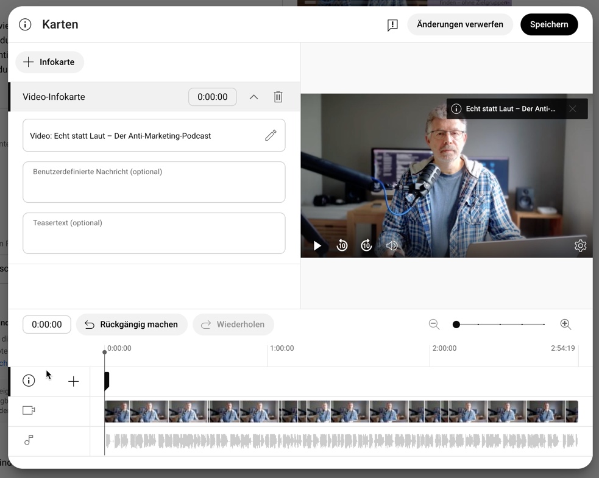Delete the Video-Infokarte with trash icon
The image size is (599, 478).
(278, 97)
